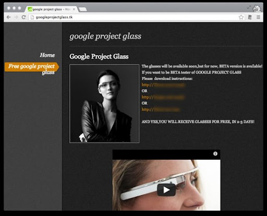This screenshot has height=216, width=267.
Task: Click the third blurred http download link
Action: [161, 109]
